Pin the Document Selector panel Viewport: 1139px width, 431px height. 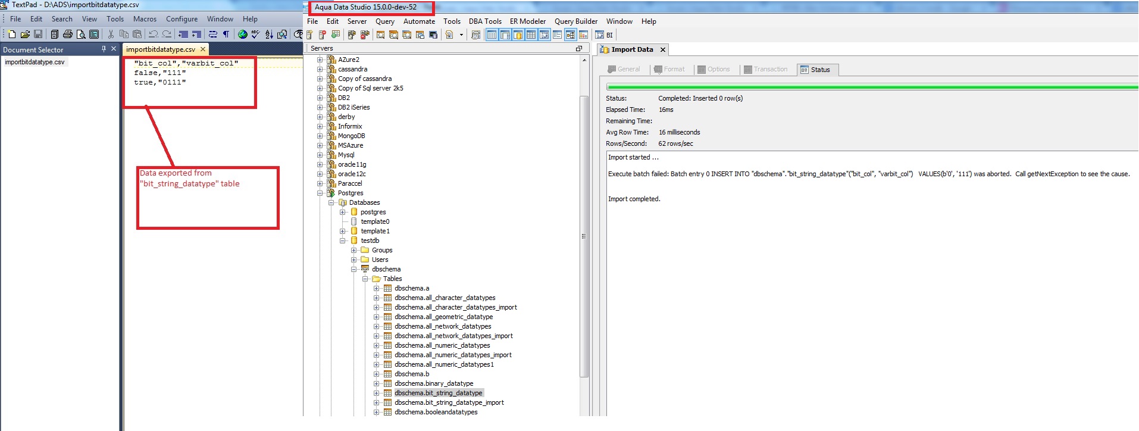pos(104,49)
